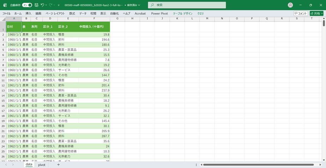Select column F header

tap(94, 18)
